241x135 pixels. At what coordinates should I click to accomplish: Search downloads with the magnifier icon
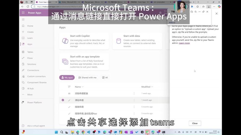195,12
